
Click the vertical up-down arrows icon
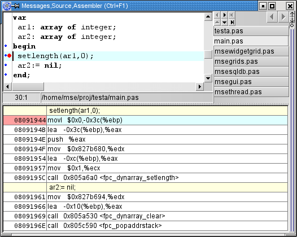coord(292,17)
